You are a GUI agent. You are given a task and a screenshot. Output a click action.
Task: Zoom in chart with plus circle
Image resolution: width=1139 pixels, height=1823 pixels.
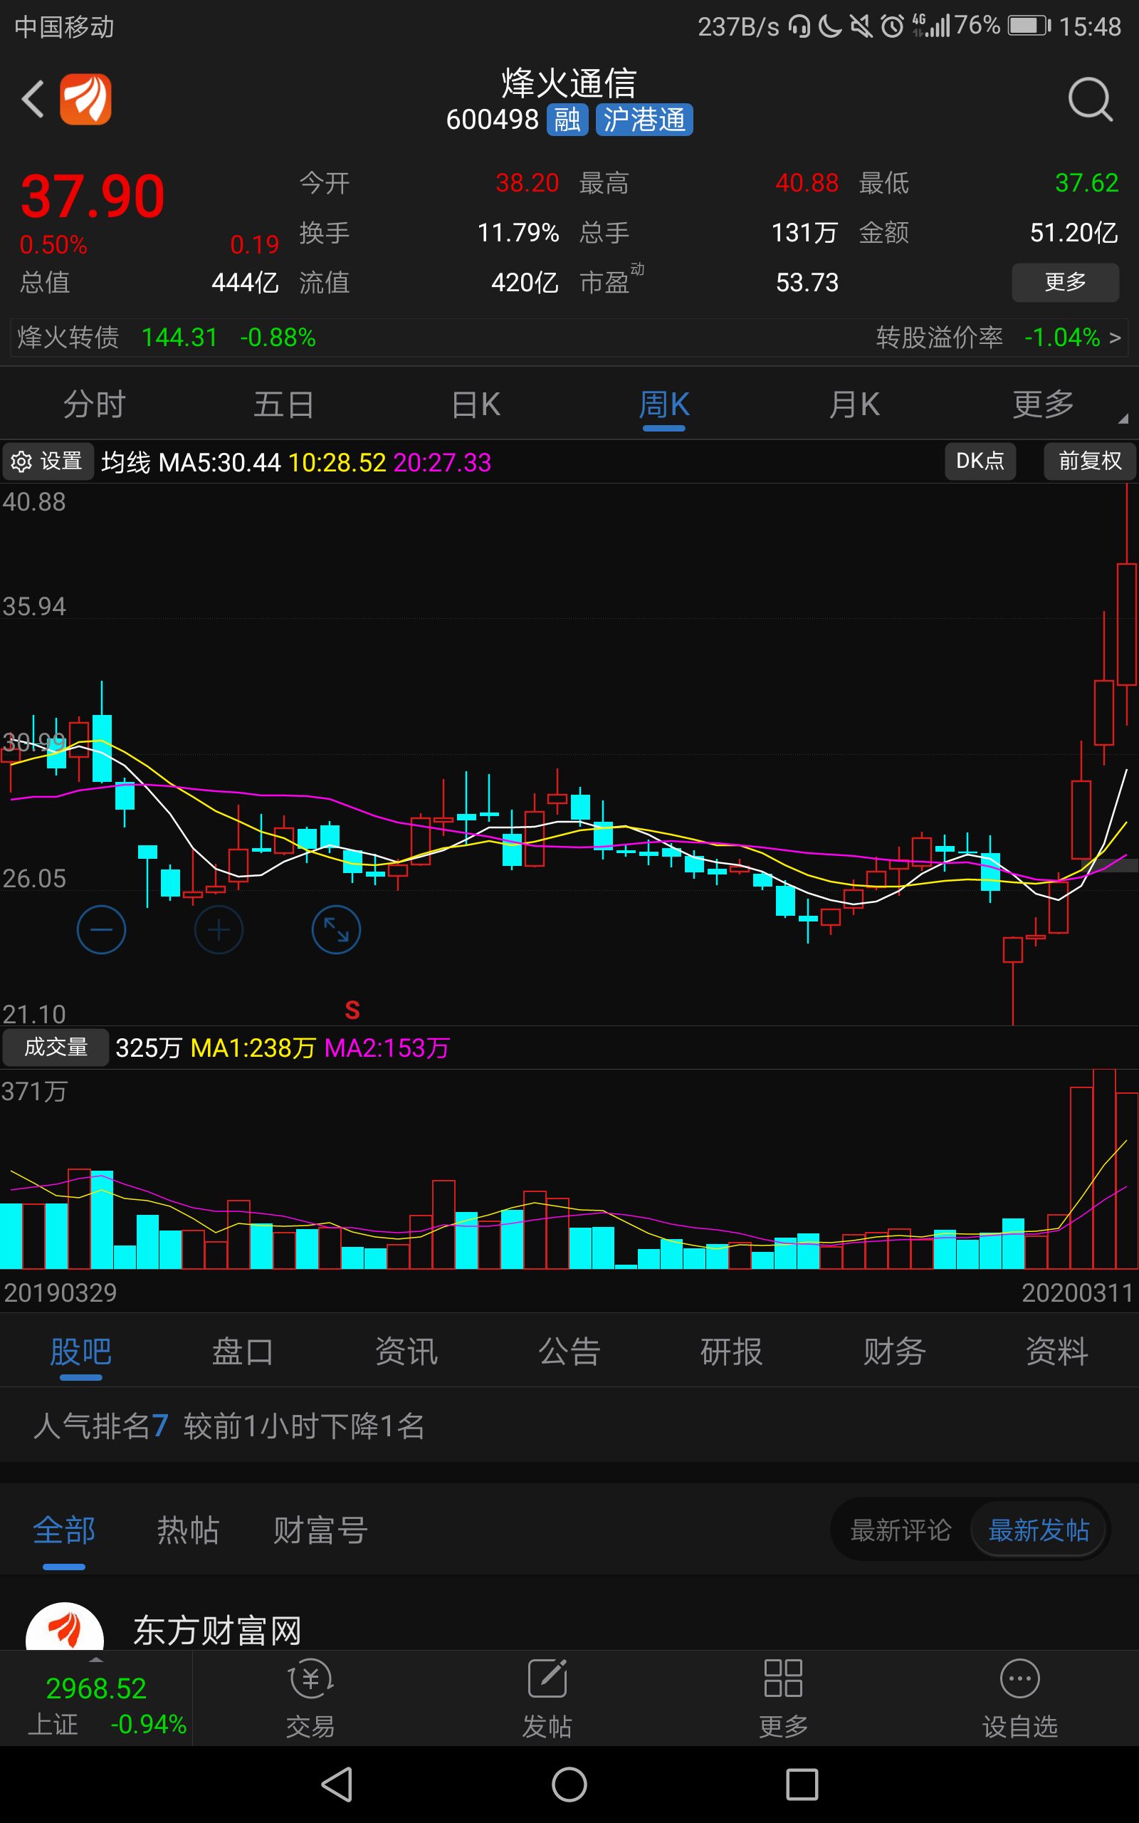219,929
